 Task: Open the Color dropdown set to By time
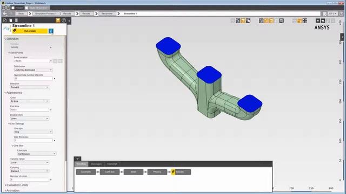click(29, 101)
